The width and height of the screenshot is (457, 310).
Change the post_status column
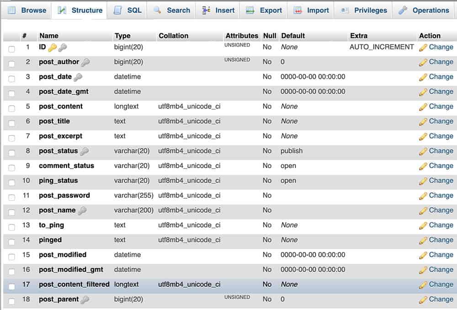pos(441,151)
